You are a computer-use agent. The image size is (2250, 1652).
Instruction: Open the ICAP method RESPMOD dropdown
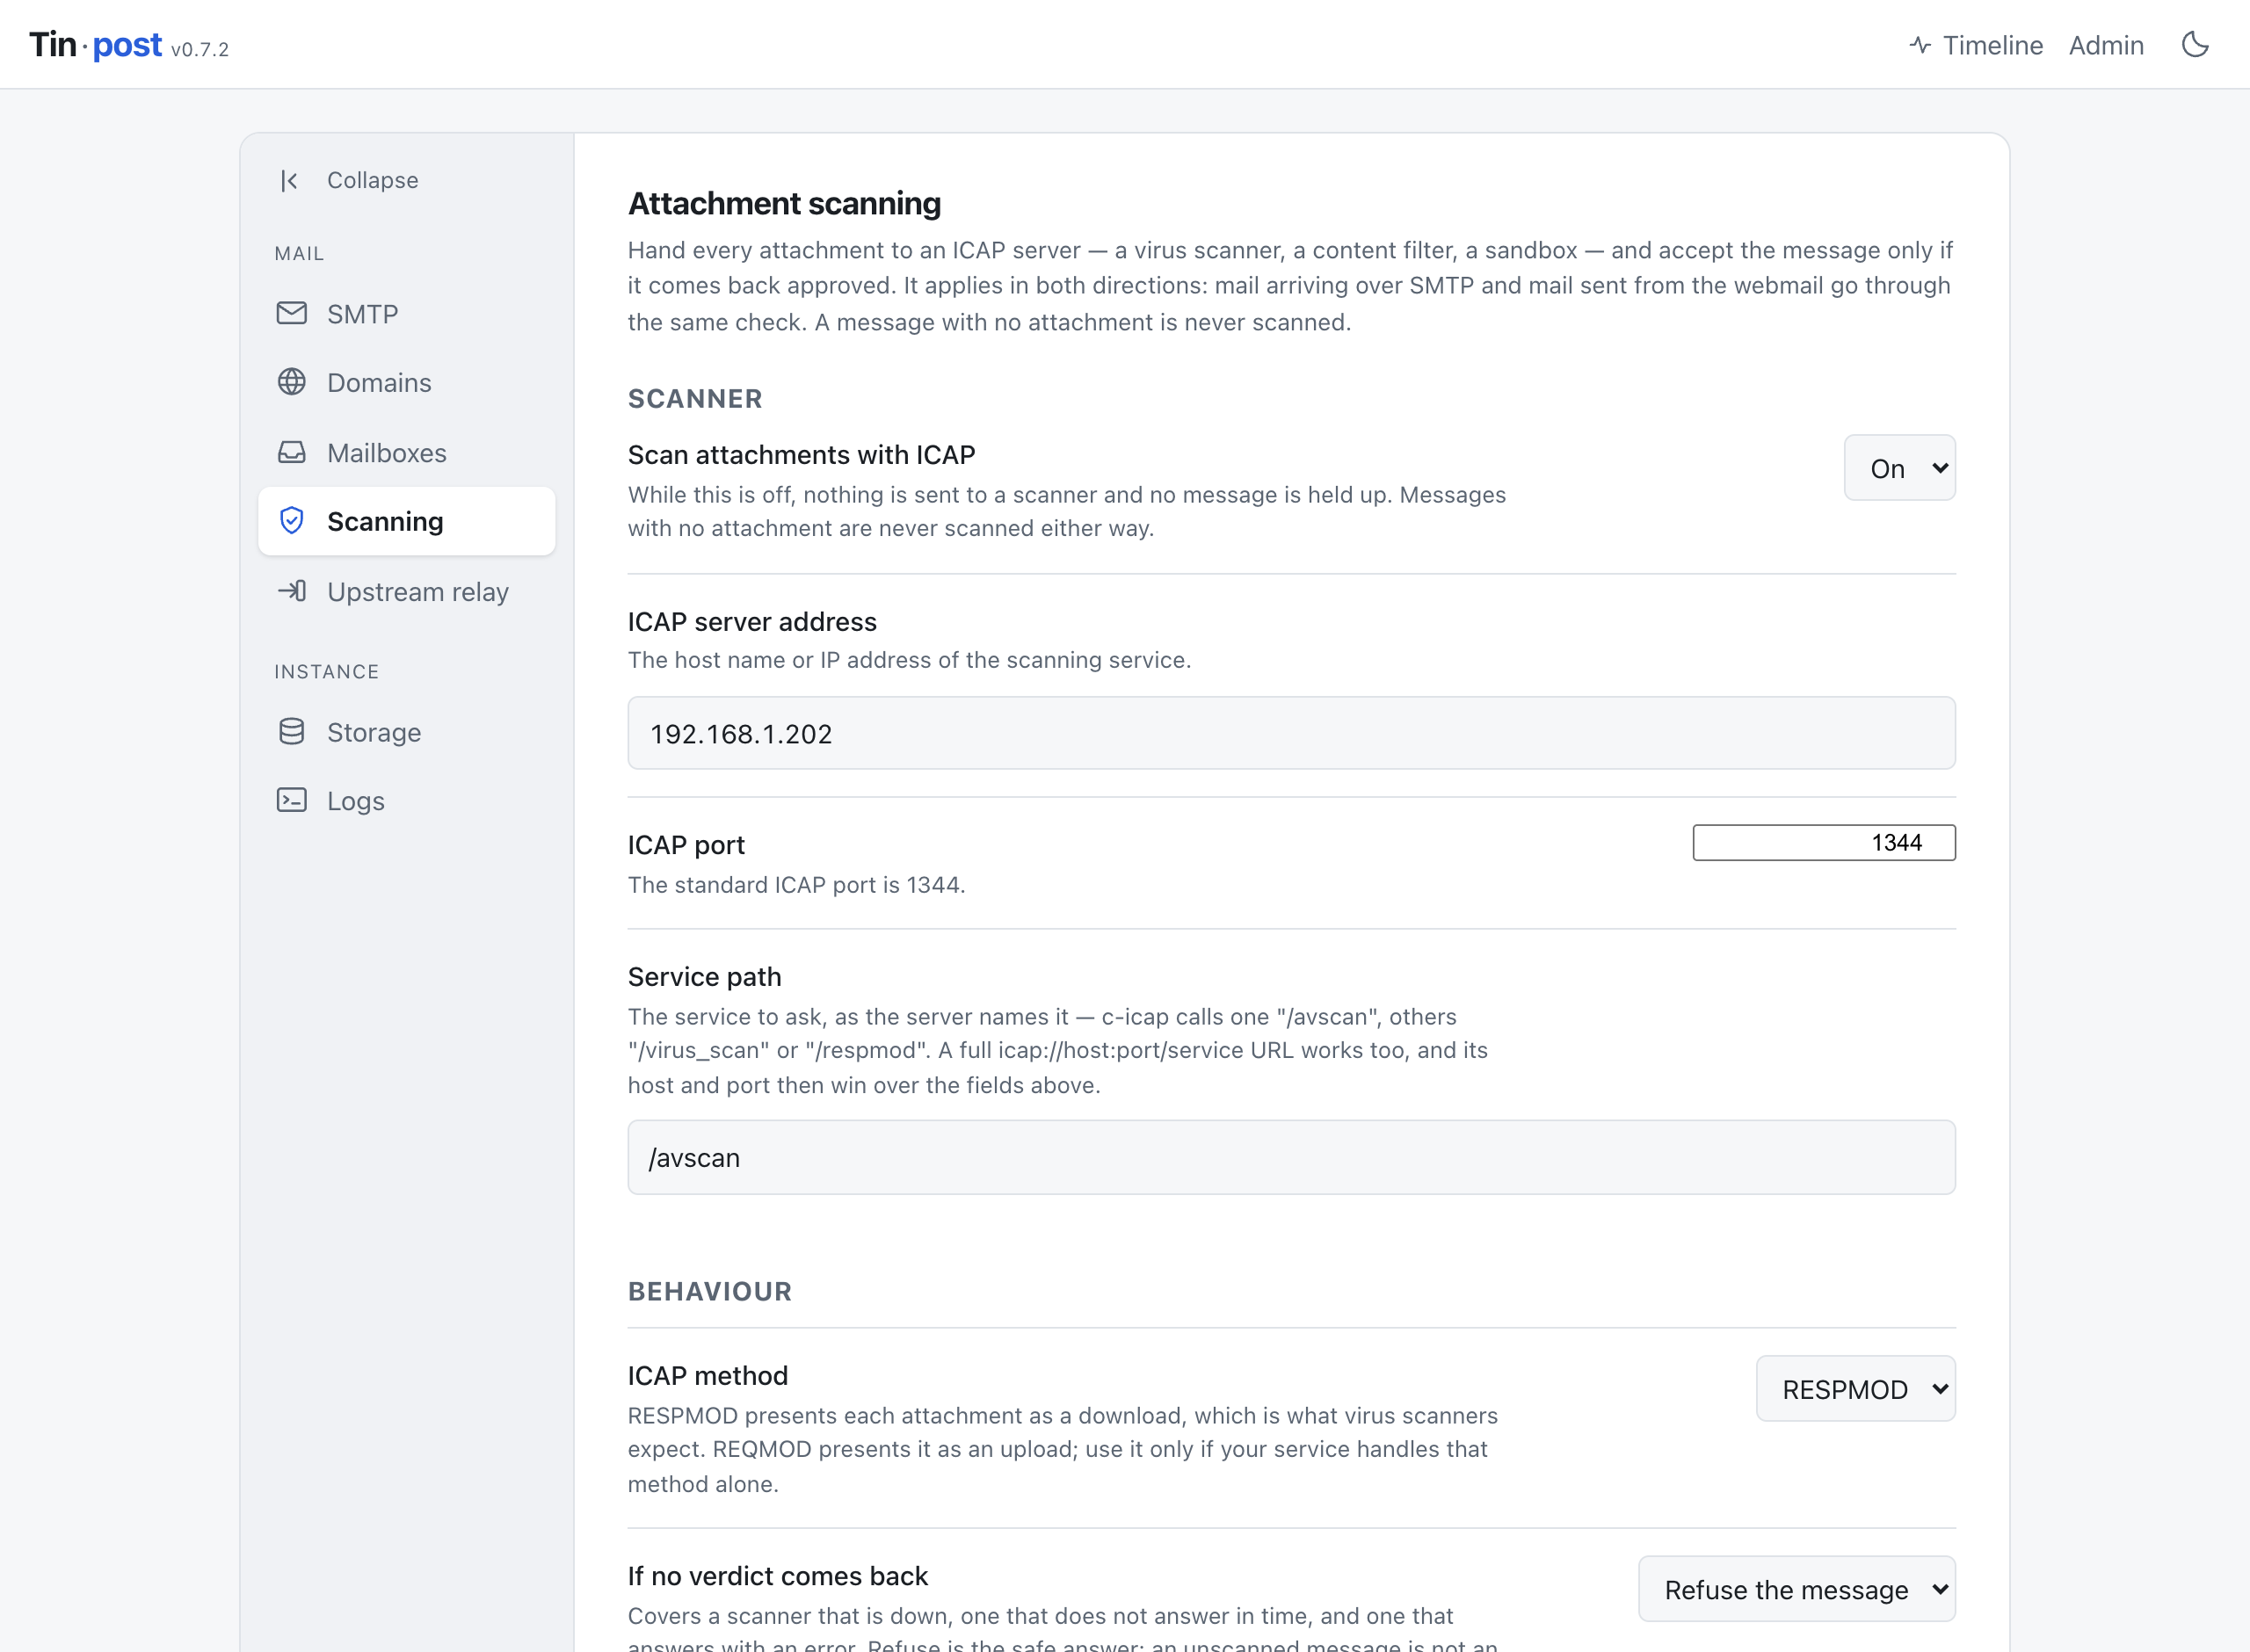(x=1855, y=1389)
